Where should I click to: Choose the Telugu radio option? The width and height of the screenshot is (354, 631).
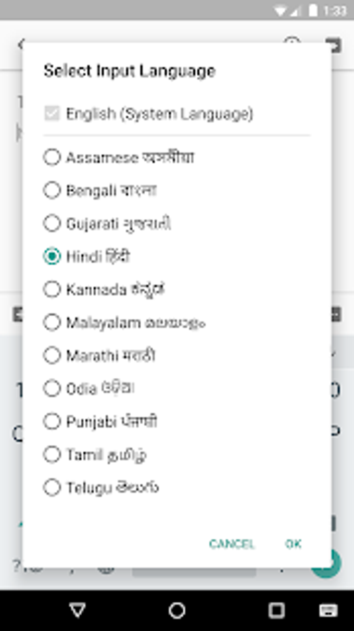[52, 487]
